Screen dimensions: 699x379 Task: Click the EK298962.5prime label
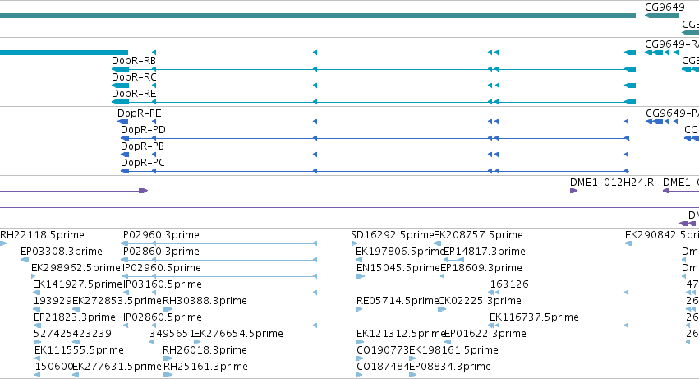[76, 268]
